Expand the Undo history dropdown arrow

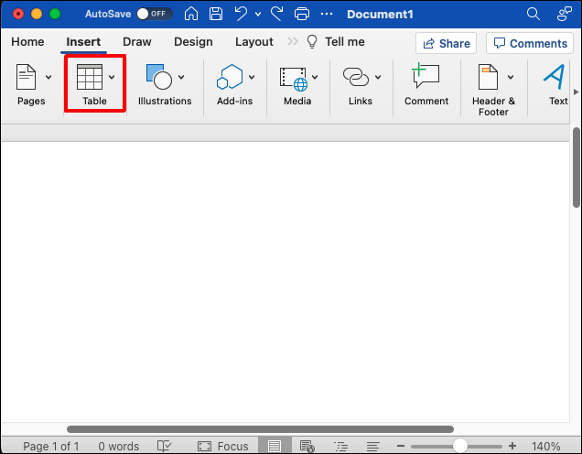[258, 14]
